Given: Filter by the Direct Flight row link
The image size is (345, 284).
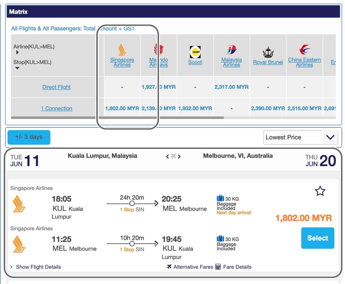Looking at the screenshot, I should click(x=56, y=87).
